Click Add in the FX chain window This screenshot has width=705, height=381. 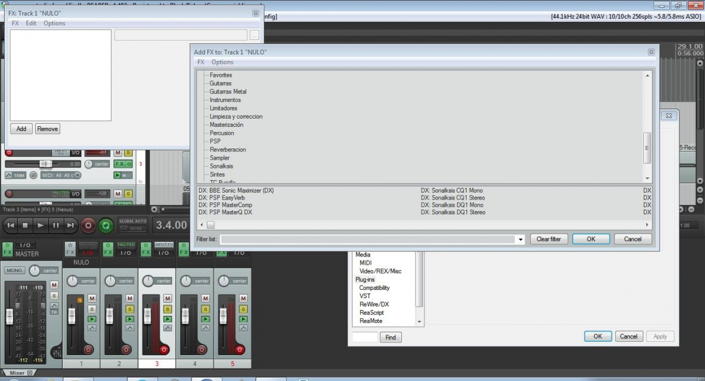coord(21,129)
